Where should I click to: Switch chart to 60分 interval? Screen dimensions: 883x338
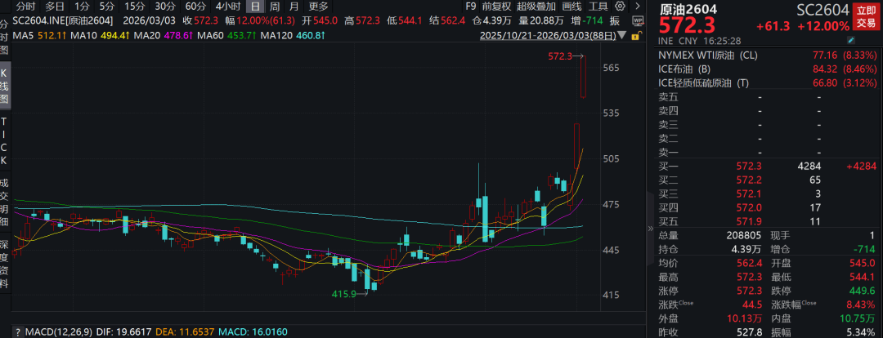(195, 7)
